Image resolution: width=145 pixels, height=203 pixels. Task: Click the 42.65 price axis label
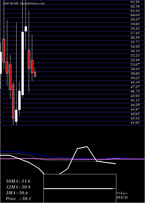pos(135,114)
